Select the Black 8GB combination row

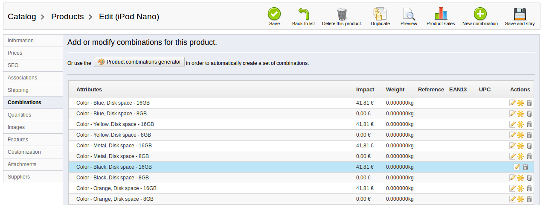point(301,178)
